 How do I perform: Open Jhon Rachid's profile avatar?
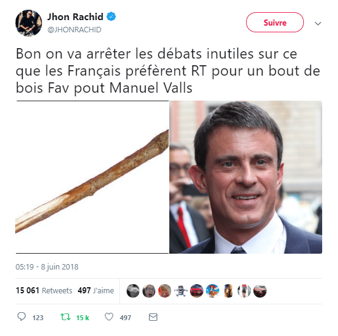[29, 23]
